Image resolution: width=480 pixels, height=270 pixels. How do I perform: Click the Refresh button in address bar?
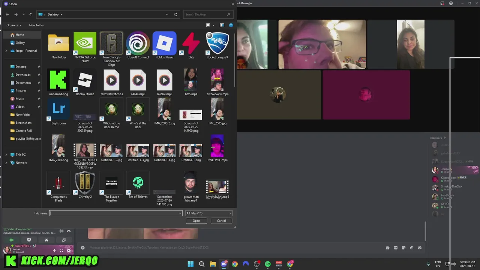[x=175, y=14]
